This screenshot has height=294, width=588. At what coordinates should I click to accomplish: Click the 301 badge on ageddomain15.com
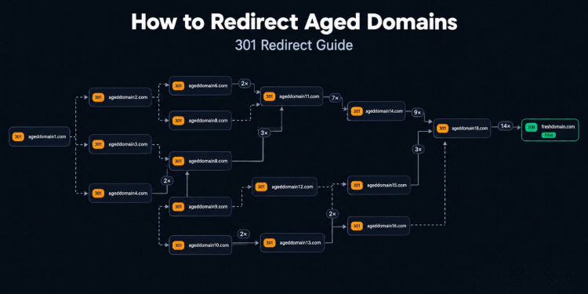click(357, 185)
